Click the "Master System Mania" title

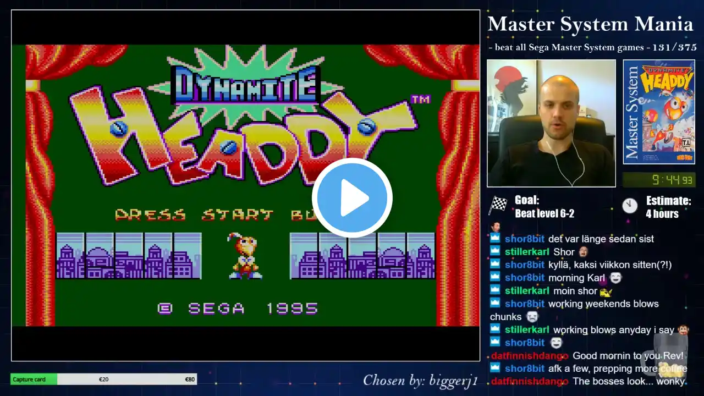(590, 24)
